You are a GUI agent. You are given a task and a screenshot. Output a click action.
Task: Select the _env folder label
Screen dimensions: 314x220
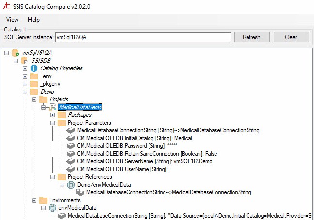tap(46, 76)
